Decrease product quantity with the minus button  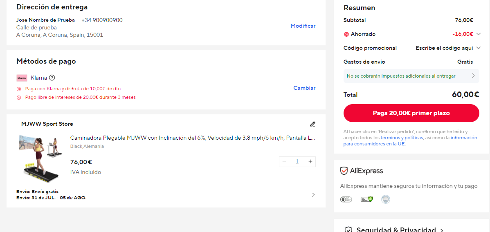284,161
